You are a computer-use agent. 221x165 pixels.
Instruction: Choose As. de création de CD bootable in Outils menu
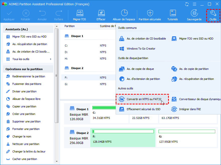142,39
